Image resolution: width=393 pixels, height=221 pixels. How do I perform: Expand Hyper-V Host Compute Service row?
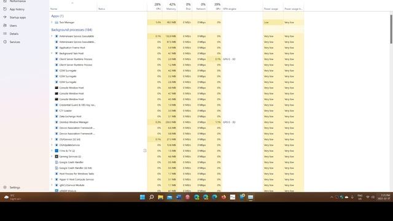(x=52, y=179)
